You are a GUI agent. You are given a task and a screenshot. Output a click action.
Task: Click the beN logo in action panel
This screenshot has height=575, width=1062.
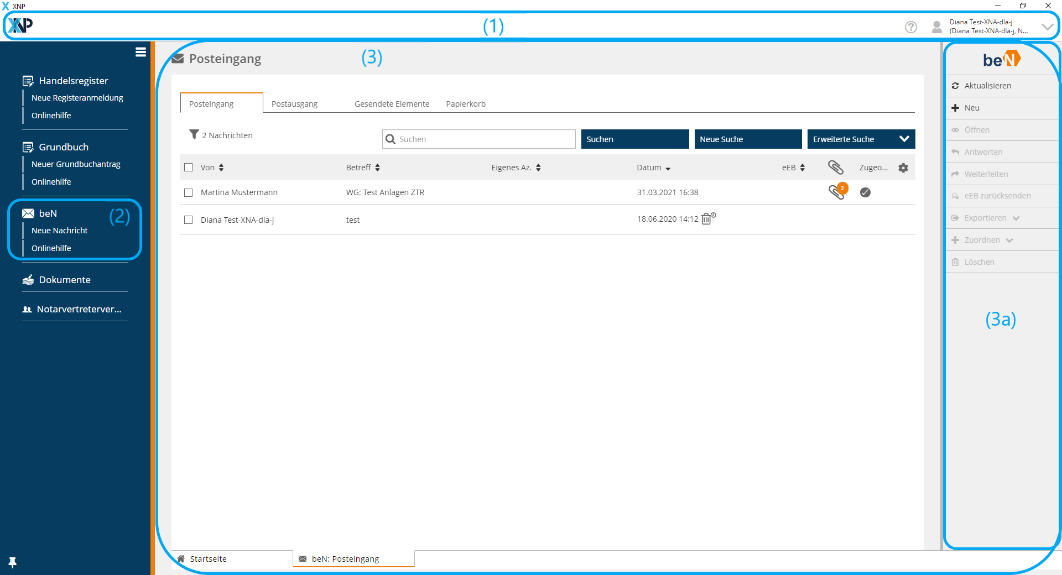(1002, 59)
